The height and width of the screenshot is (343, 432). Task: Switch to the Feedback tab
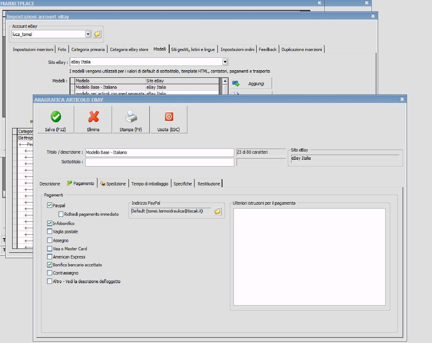click(268, 50)
